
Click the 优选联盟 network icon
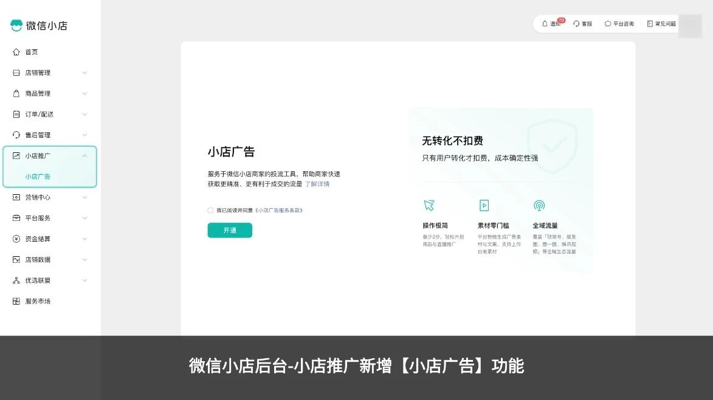coord(16,280)
